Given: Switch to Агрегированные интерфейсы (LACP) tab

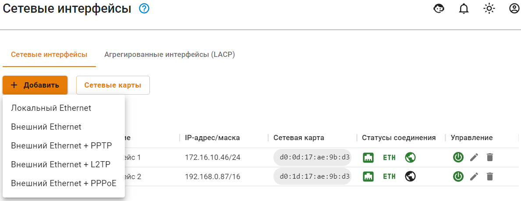Looking at the screenshot, I should pos(170,55).
